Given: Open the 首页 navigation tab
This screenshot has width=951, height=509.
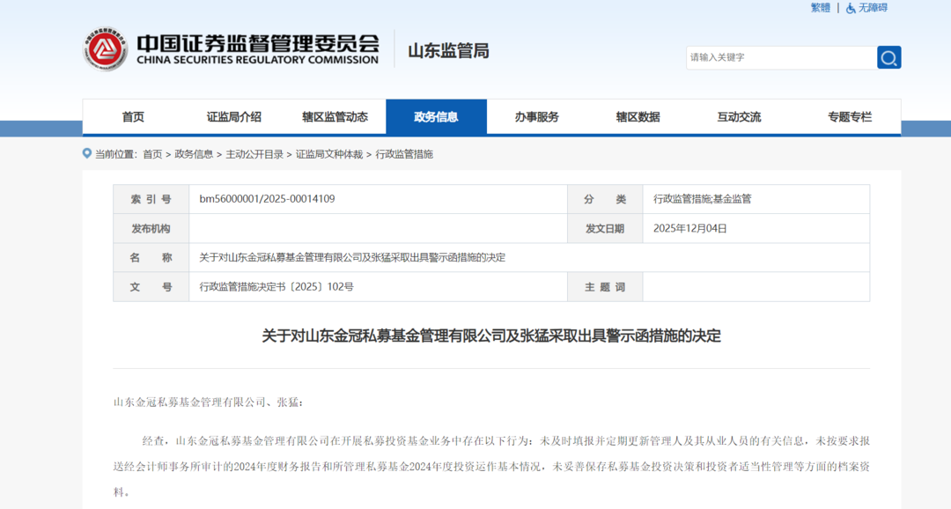Looking at the screenshot, I should point(133,117).
